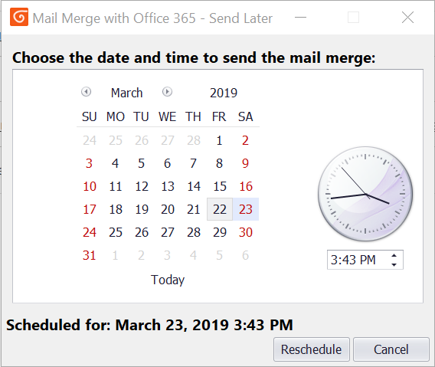Go to previous month with left arrow
Image resolution: width=435 pixels, height=367 pixels.
[86, 92]
